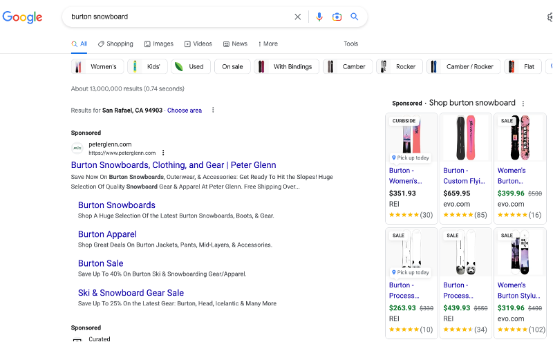
Task: Click the (102) star rating on Stylus card
Action: coord(521,330)
